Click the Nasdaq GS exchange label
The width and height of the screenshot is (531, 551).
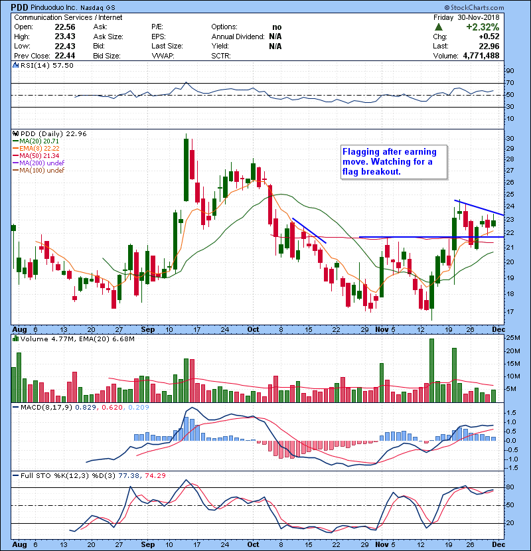pos(98,8)
